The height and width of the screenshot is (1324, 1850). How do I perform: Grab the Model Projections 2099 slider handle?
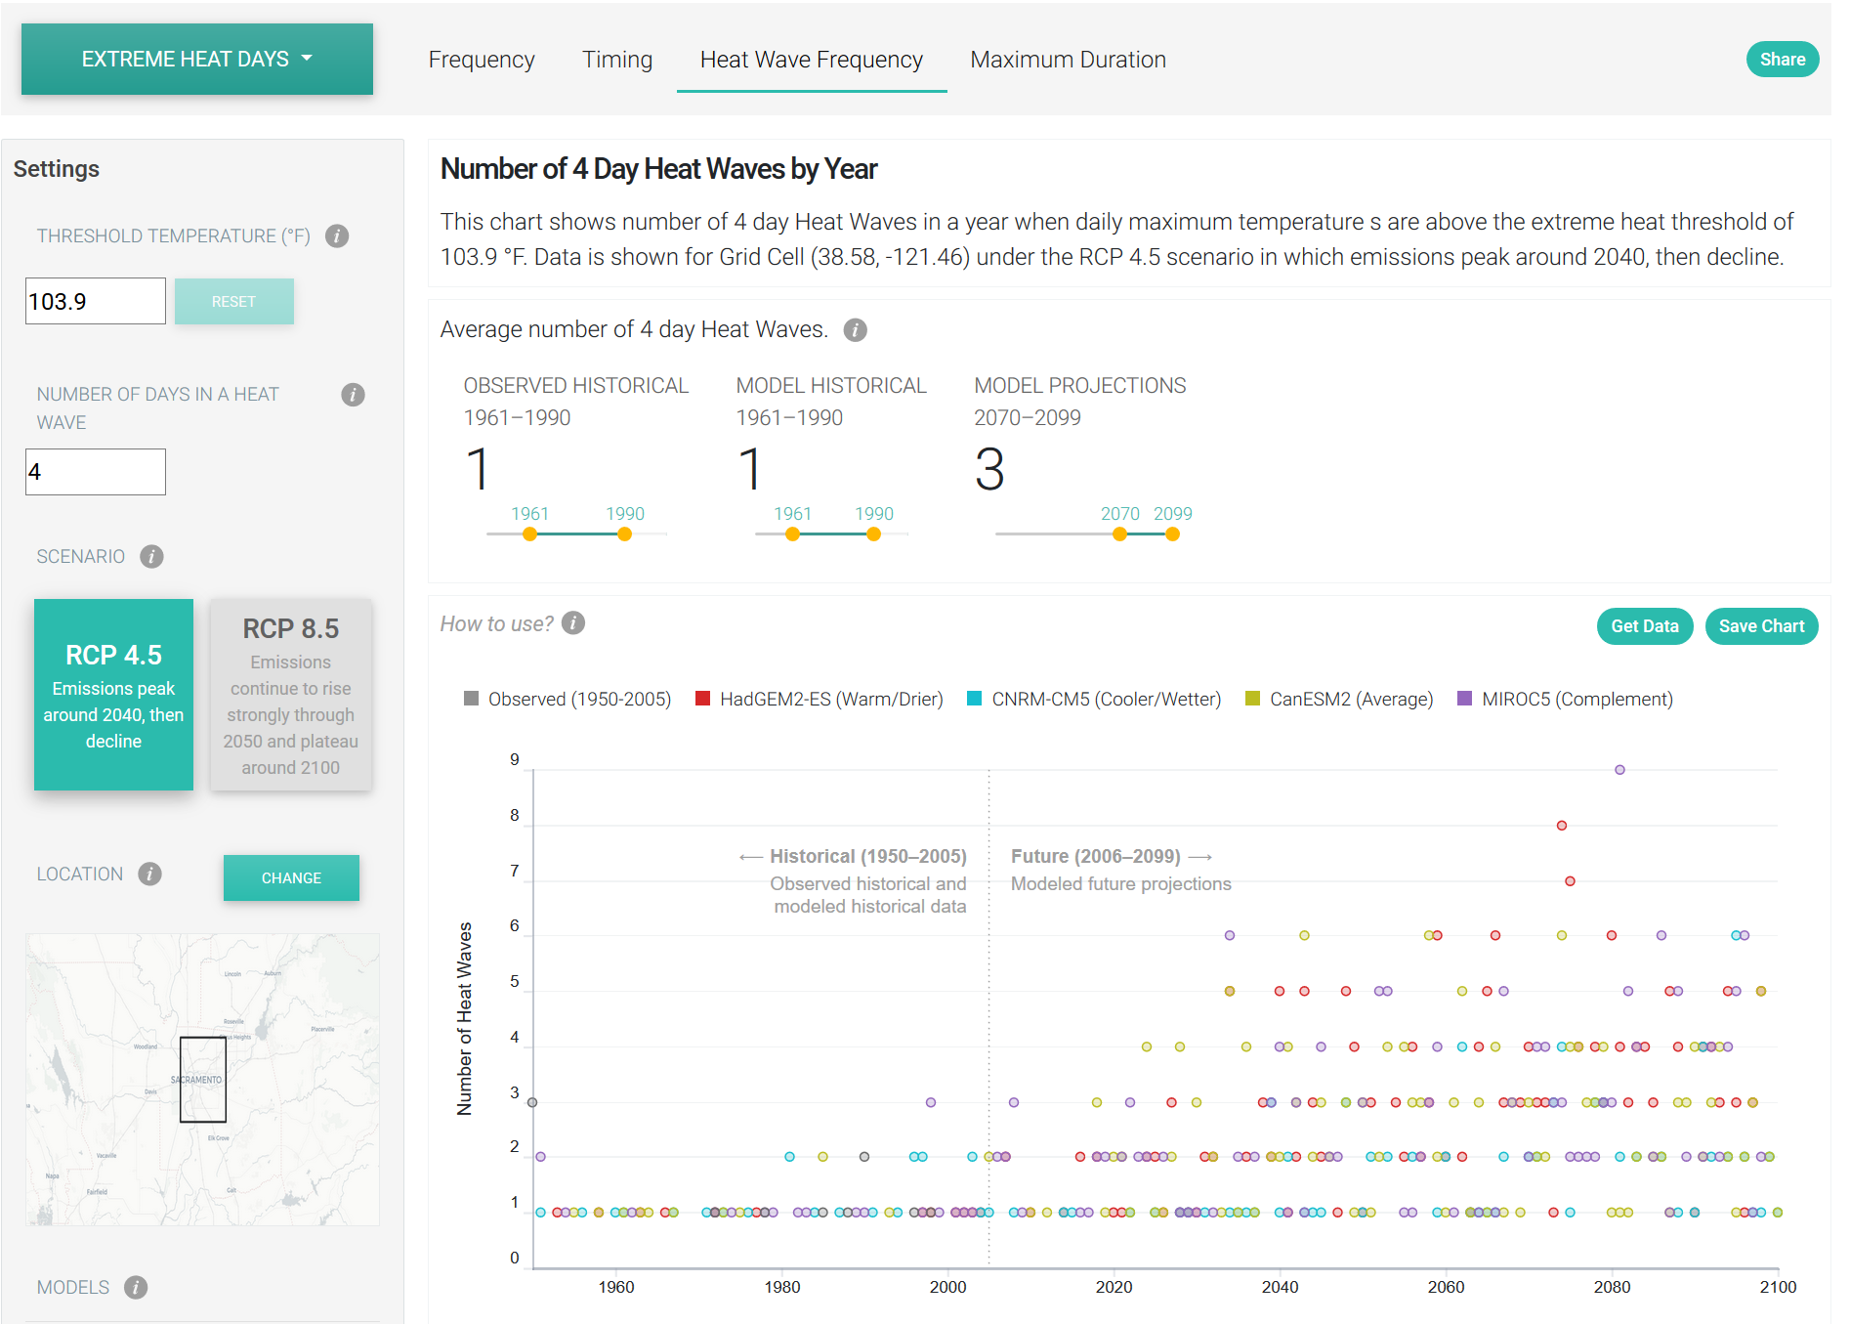coord(1173,534)
